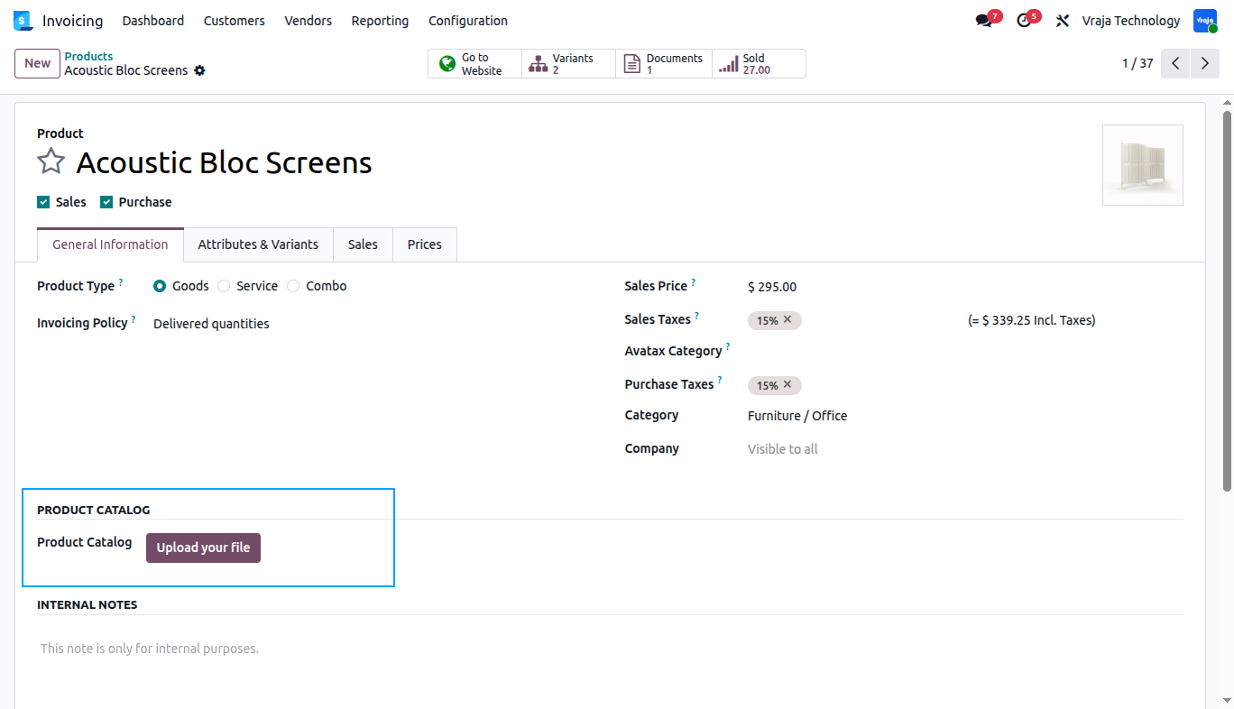
Task: Mark product favorite with the star icon
Action: tap(51, 162)
